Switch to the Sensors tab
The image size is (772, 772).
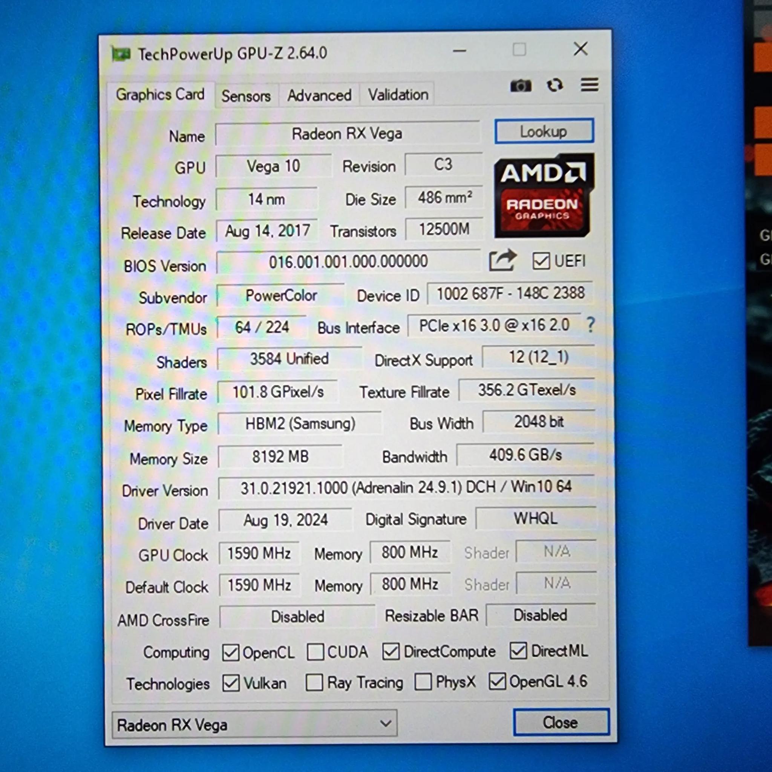pyautogui.click(x=246, y=95)
